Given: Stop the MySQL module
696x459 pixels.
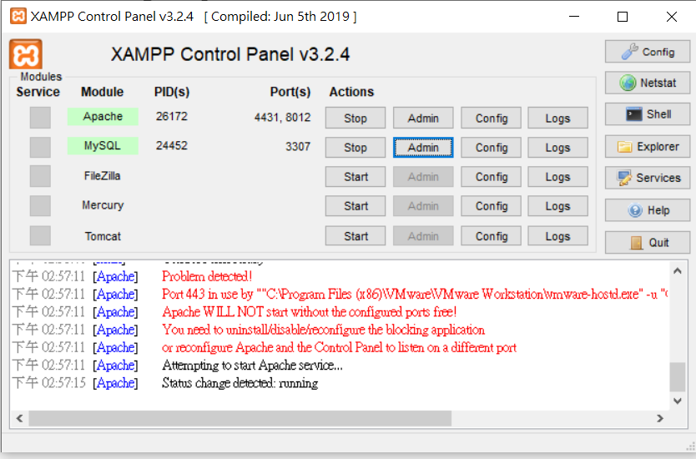Looking at the screenshot, I should (356, 148).
